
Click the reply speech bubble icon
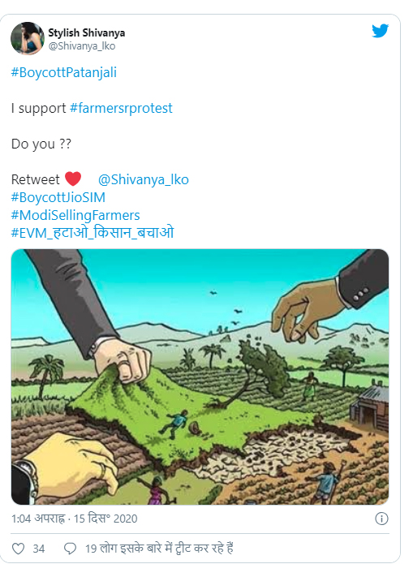pos(70,548)
